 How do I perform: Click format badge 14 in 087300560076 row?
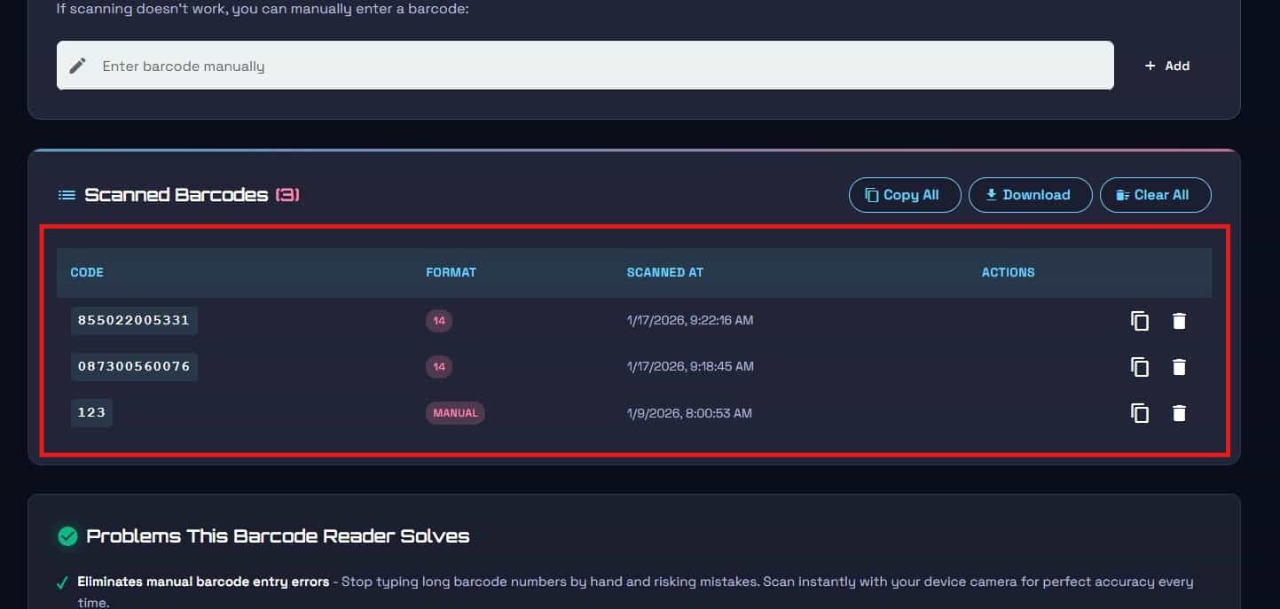tap(439, 367)
